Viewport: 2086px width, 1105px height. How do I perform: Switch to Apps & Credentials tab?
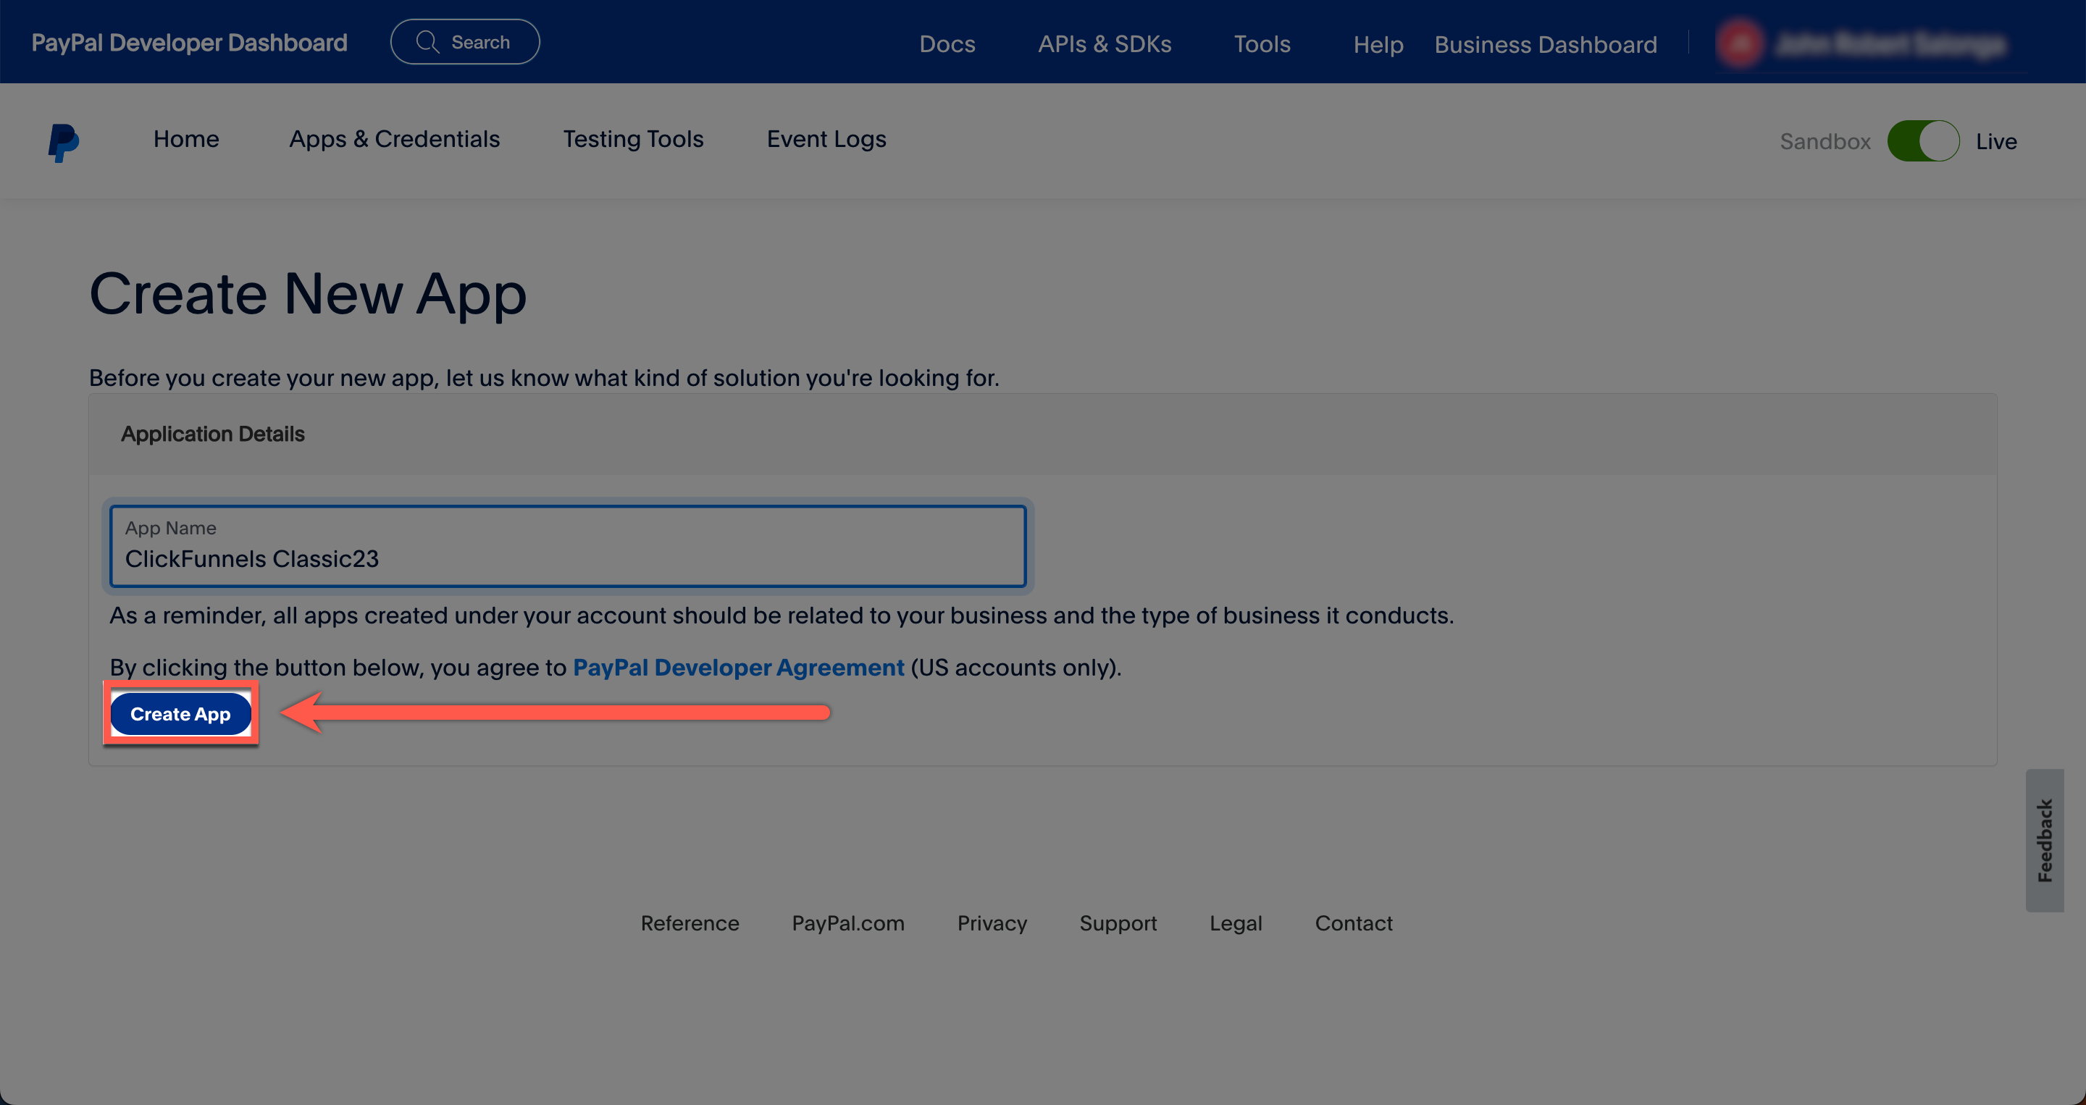pos(394,139)
